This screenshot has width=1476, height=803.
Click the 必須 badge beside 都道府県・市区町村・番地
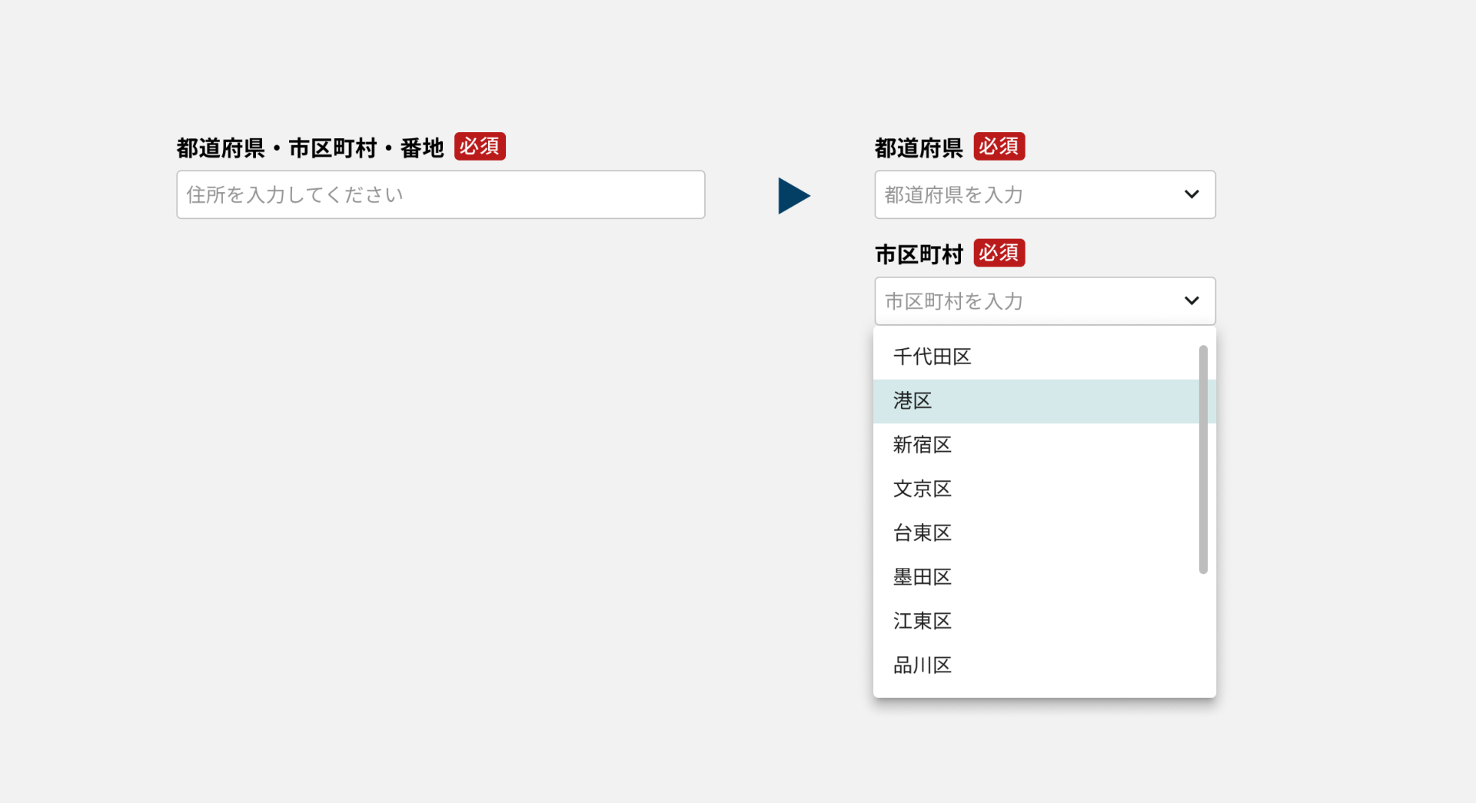pos(480,146)
